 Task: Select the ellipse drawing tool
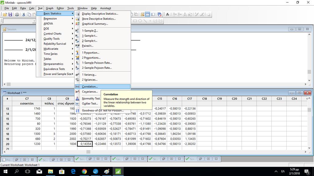tap(140, 21)
